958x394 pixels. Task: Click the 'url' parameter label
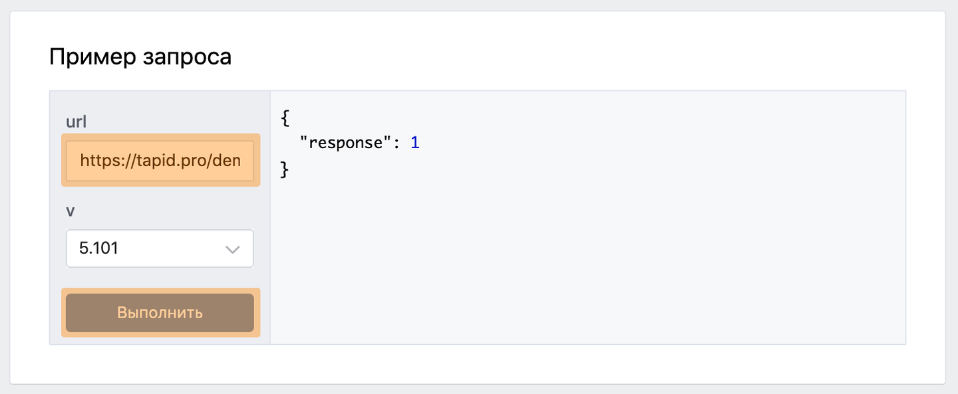point(77,122)
